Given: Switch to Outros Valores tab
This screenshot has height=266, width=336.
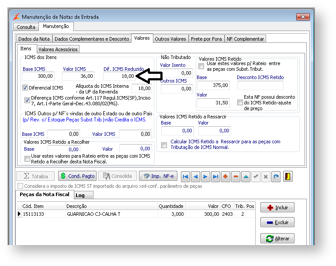Looking at the screenshot, I should (x=170, y=39).
